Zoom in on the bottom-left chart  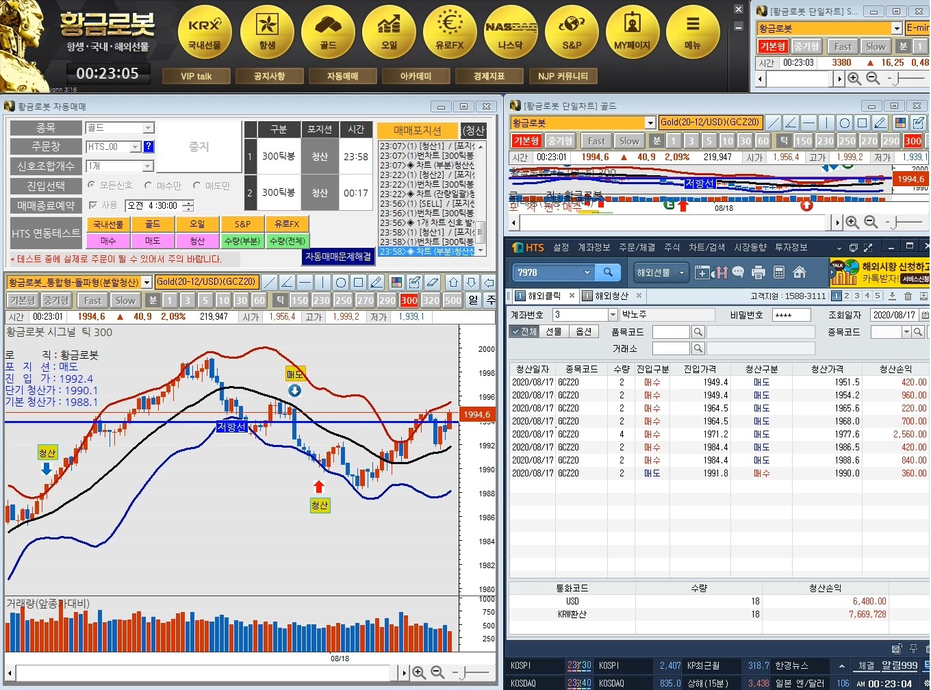[420, 673]
